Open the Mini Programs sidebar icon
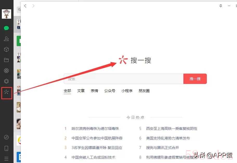 (x=6, y=137)
